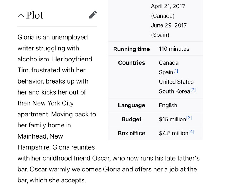This screenshot has height=190, width=229.
Task: Click the April 21, 2017 release date
Action: [168, 6]
